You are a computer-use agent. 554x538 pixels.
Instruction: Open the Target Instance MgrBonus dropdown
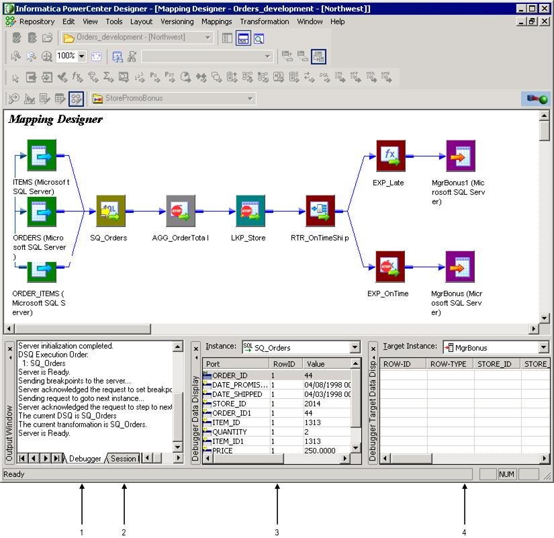click(543, 347)
